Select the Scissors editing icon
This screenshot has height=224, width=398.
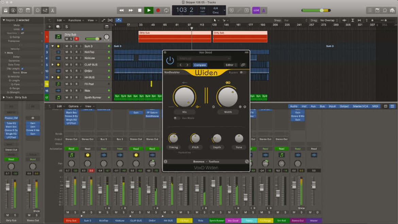[52, 11]
